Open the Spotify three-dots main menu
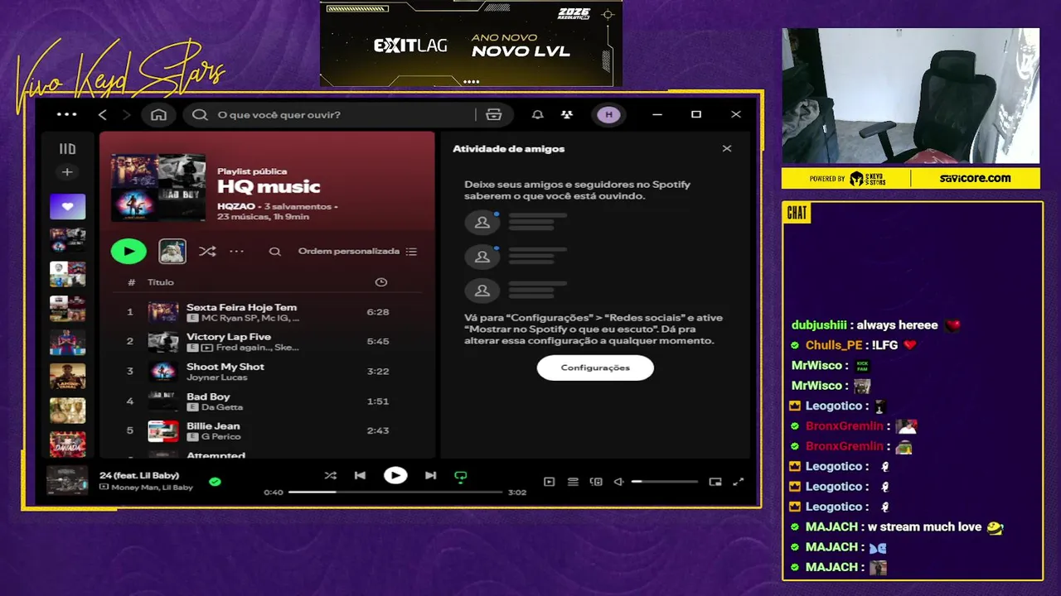The image size is (1061, 596). [67, 114]
